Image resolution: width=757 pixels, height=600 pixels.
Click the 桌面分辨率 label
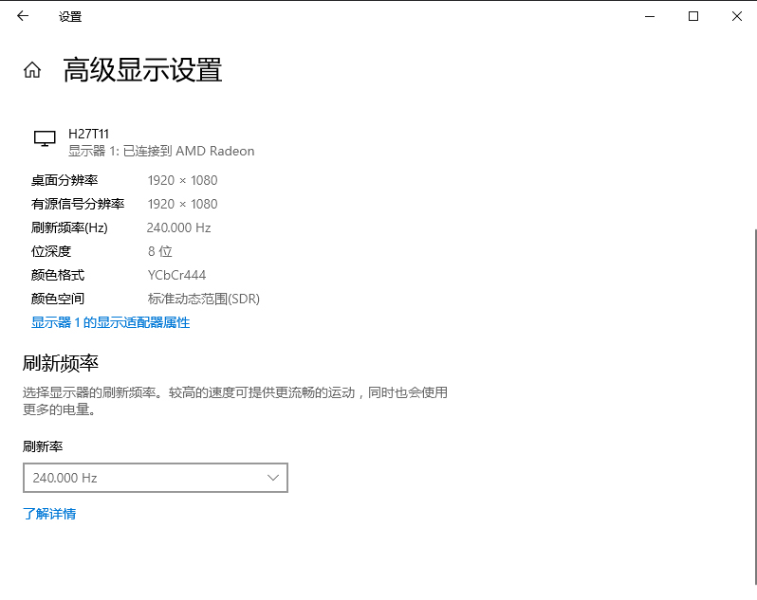point(65,180)
